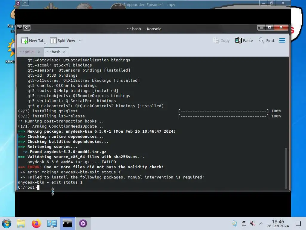Close the Konsole window

point(281,27)
